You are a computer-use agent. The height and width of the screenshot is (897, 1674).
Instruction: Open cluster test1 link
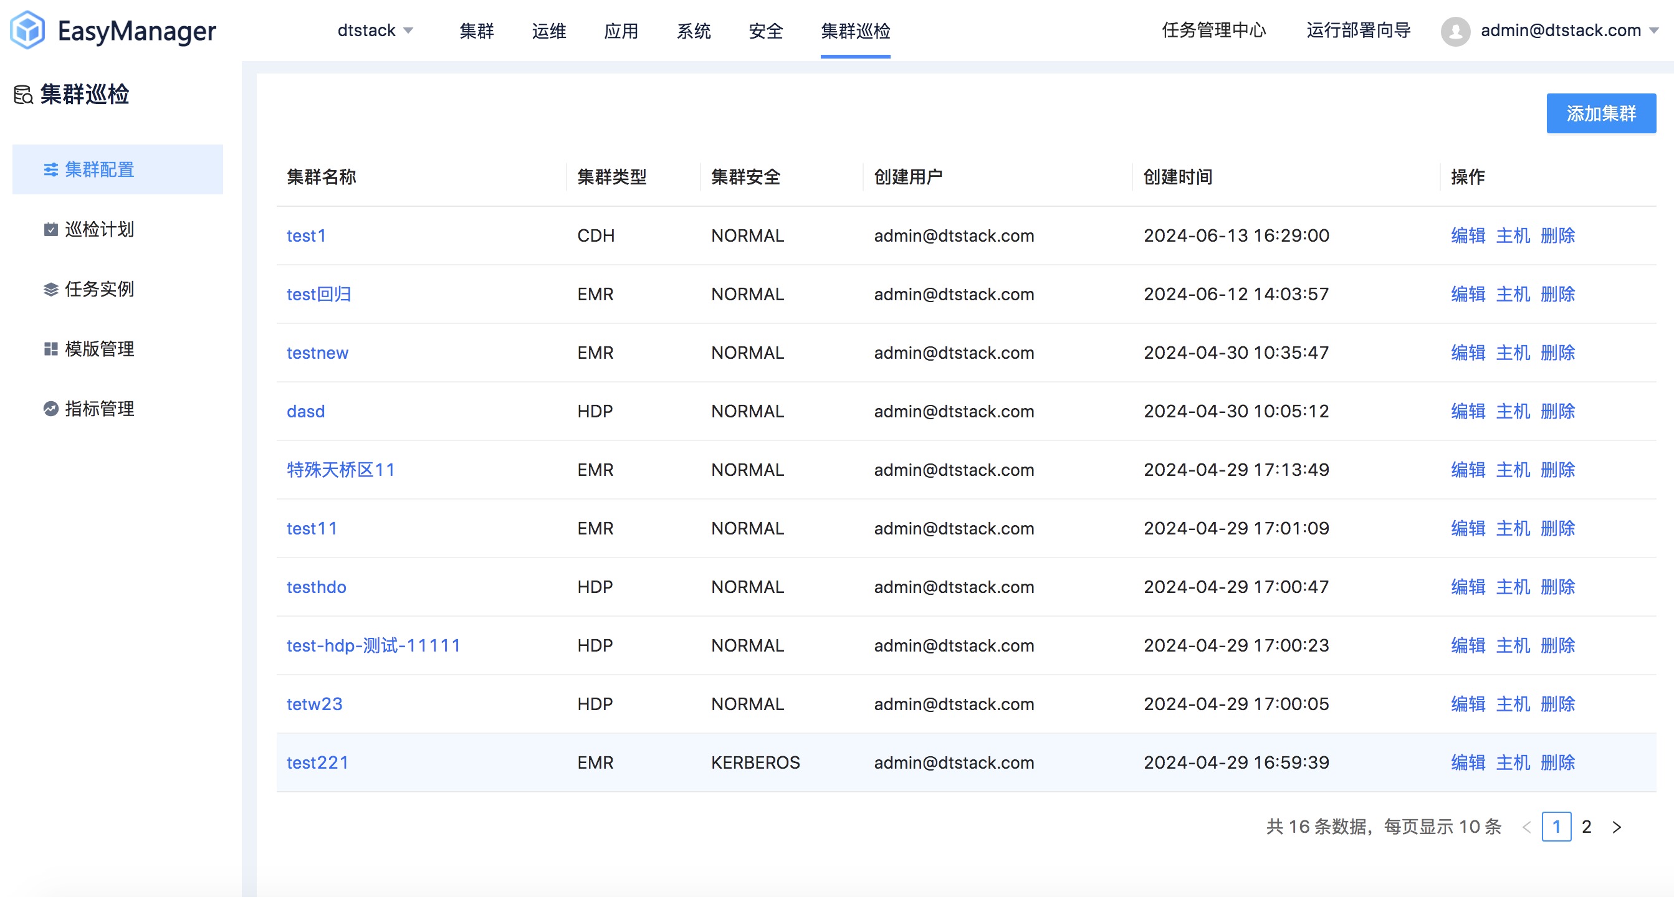[306, 236]
